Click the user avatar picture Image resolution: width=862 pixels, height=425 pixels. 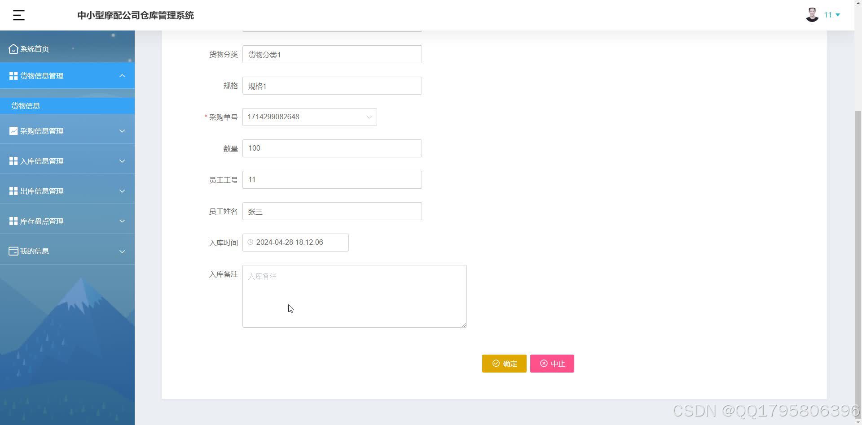[812, 15]
